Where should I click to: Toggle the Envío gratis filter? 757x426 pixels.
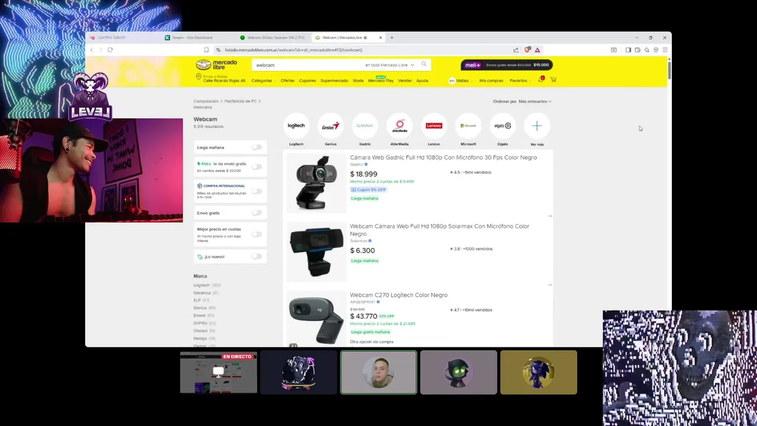pyautogui.click(x=257, y=213)
